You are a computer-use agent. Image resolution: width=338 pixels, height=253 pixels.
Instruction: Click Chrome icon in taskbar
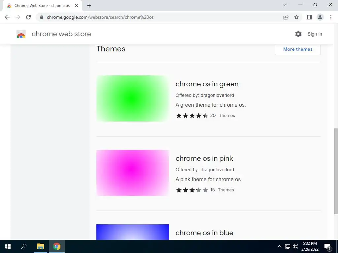tap(57, 246)
